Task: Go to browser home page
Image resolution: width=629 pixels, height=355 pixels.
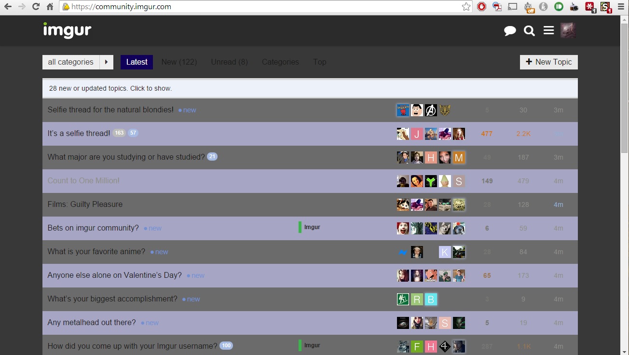Action: click(50, 7)
